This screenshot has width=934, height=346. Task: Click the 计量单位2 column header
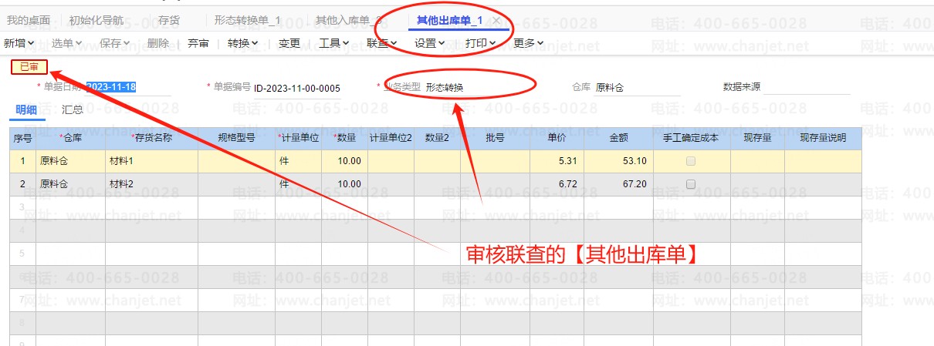pyautogui.click(x=391, y=138)
